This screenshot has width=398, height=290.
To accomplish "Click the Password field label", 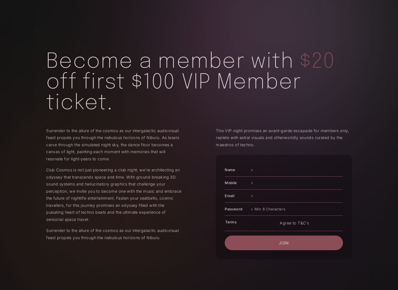I will 234,209.
